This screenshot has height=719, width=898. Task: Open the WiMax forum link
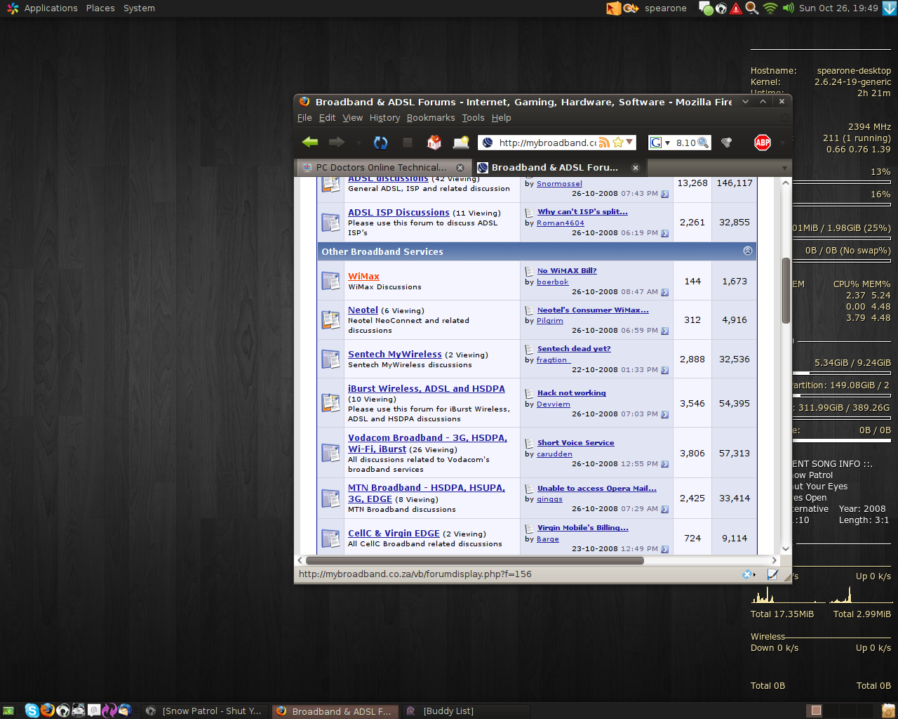tap(363, 277)
